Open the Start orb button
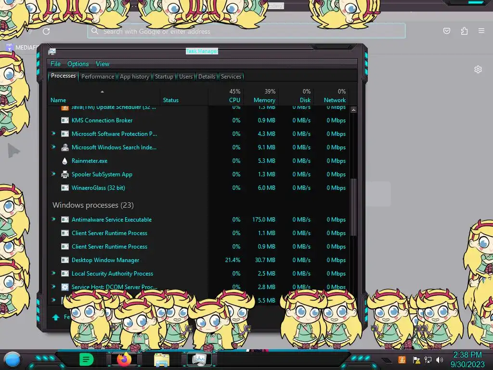The height and width of the screenshot is (370, 493). (12, 360)
